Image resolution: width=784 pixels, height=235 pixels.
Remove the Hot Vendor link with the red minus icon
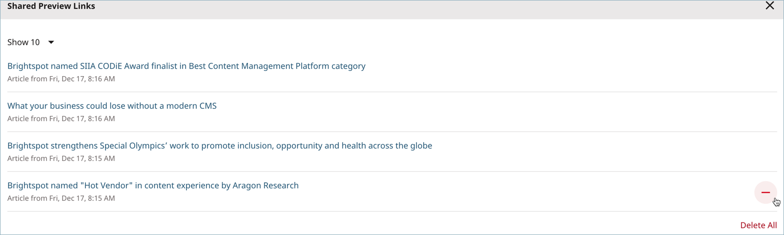pyautogui.click(x=765, y=193)
